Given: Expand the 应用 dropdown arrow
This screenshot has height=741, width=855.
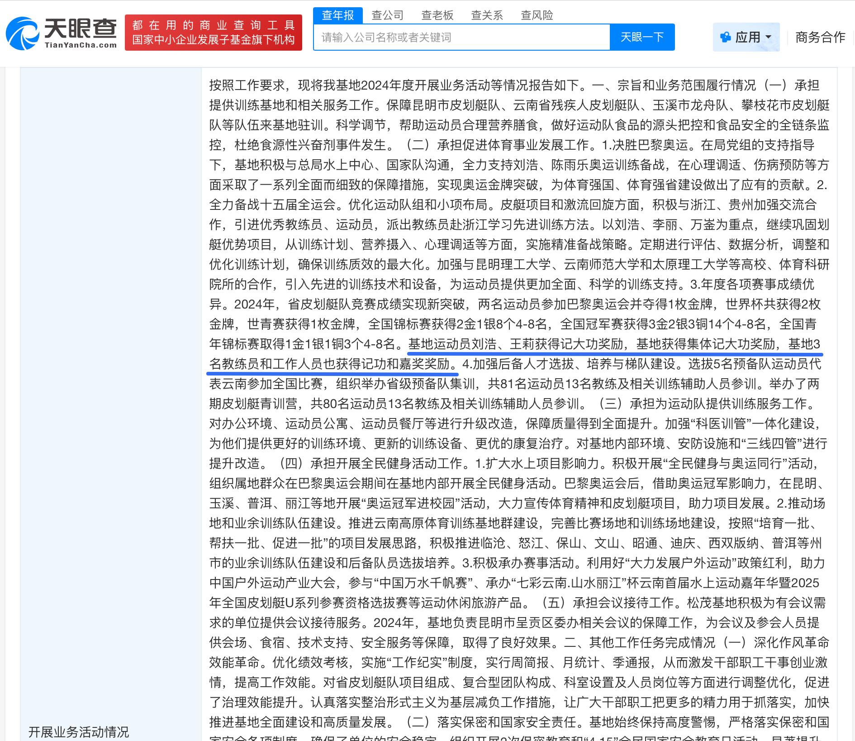Looking at the screenshot, I should tap(768, 37).
